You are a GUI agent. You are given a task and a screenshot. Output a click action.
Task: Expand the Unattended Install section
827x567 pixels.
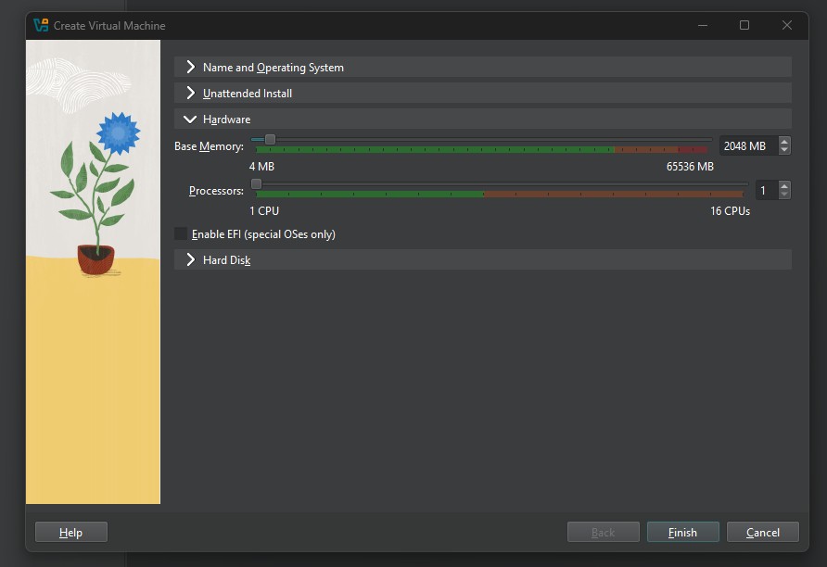(247, 94)
